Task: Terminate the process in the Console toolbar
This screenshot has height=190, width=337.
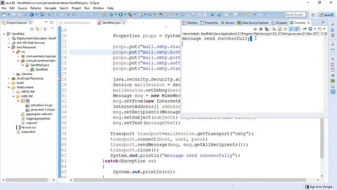Action: click(255, 29)
